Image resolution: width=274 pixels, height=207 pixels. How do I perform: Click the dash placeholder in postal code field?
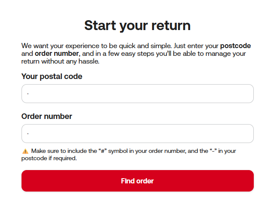tap(28, 94)
